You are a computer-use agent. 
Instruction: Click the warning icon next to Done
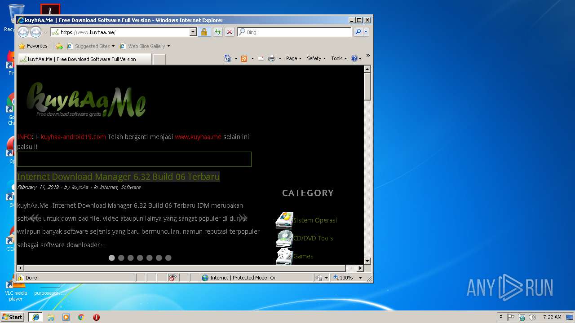point(21,278)
